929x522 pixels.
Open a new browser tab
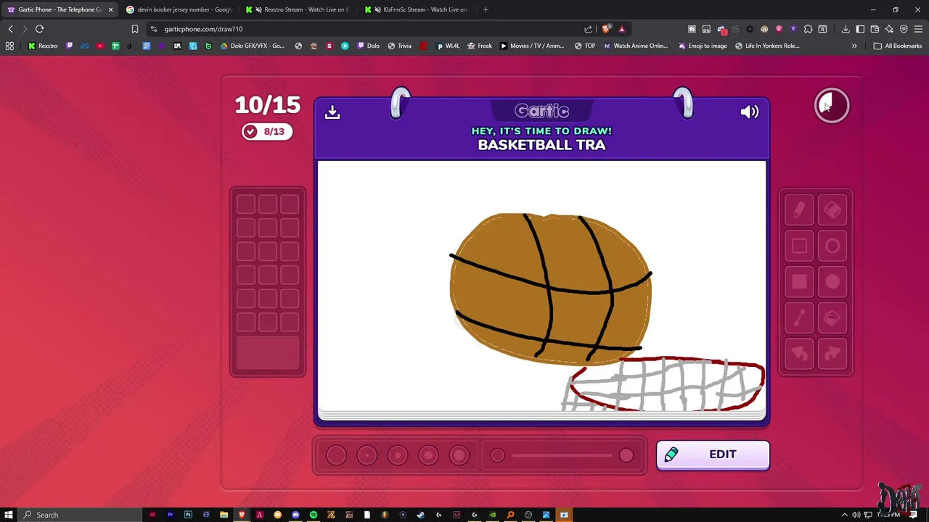pos(486,9)
